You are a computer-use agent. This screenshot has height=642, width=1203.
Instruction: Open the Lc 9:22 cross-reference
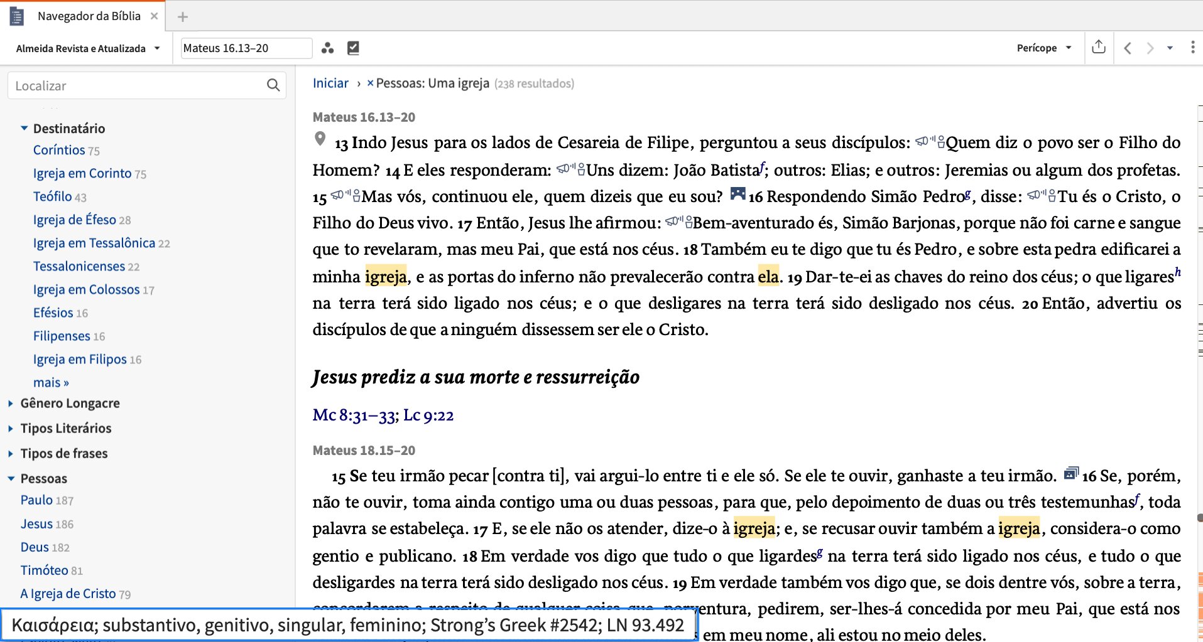[428, 415]
